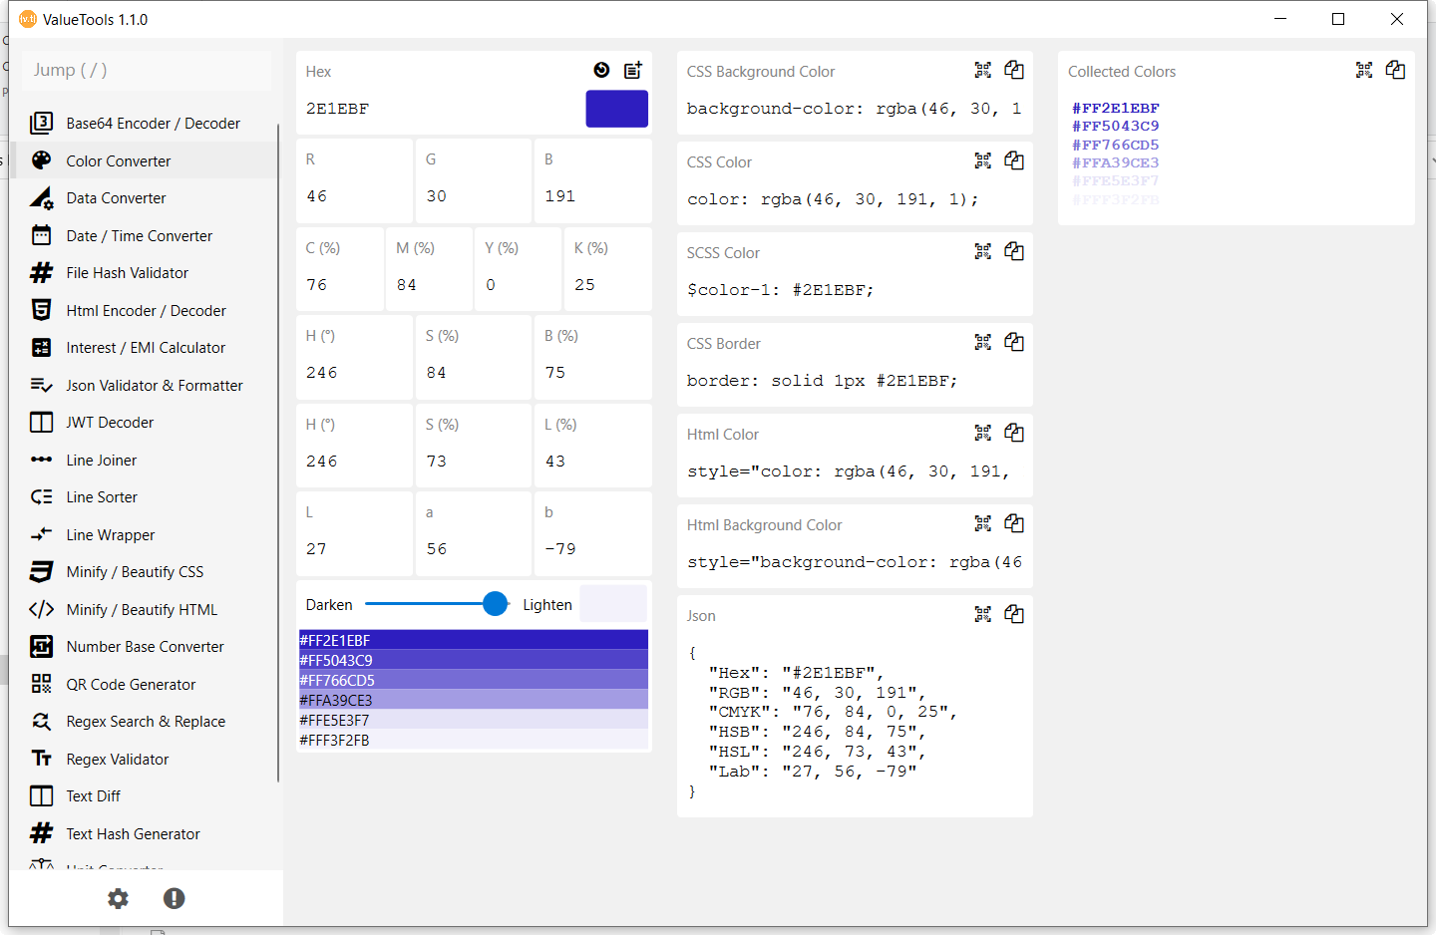This screenshot has height=935, width=1436.
Task: Click #FF2E1EBF in Collected Colors
Action: coord(1116,108)
